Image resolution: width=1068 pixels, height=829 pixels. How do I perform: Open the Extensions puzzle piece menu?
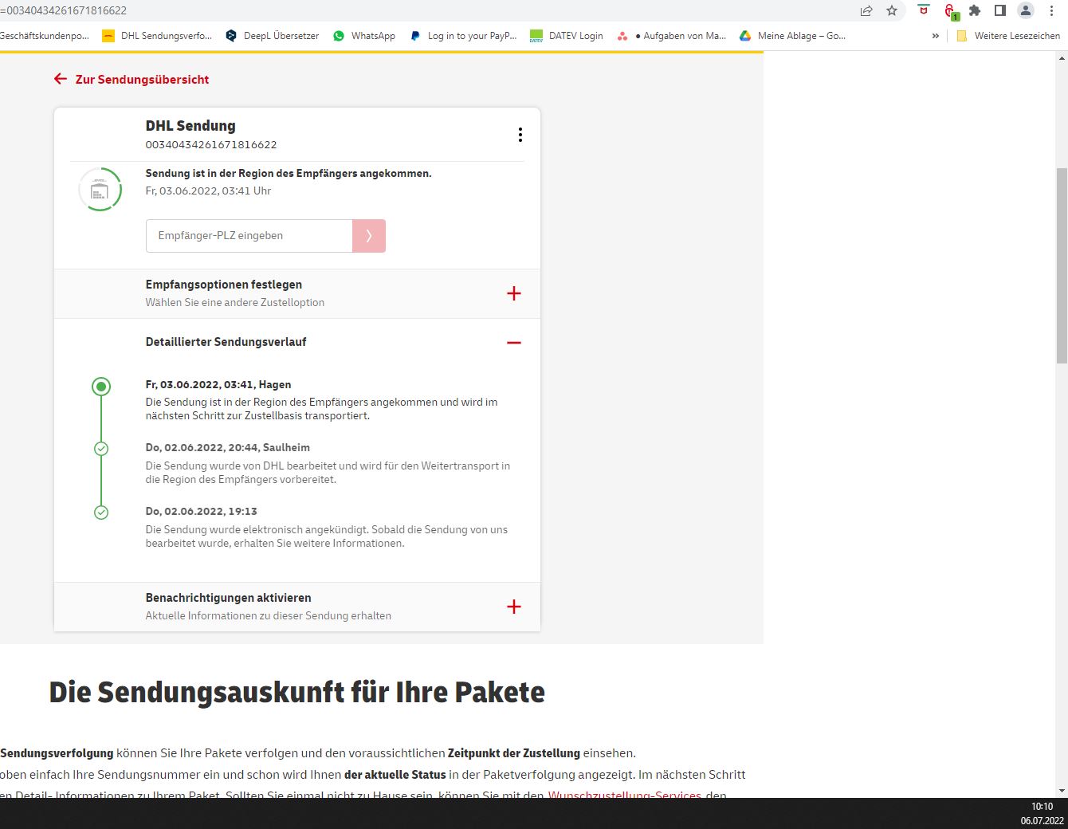(975, 10)
